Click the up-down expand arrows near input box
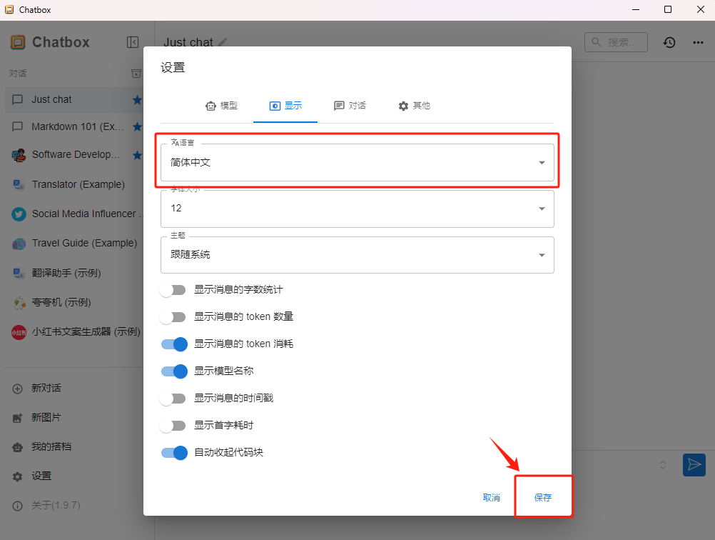Image resolution: width=715 pixels, height=540 pixels. [x=663, y=465]
